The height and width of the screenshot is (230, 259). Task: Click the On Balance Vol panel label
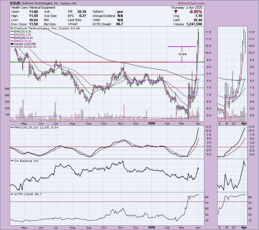26,161
